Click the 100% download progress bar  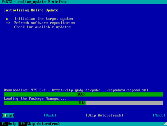83,94
